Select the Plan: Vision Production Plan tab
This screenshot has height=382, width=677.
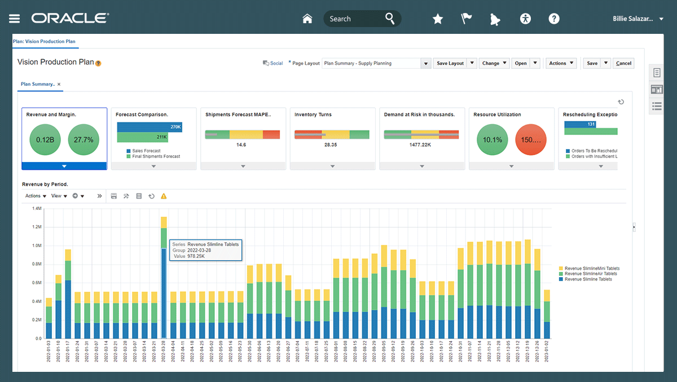click(44, 41)
